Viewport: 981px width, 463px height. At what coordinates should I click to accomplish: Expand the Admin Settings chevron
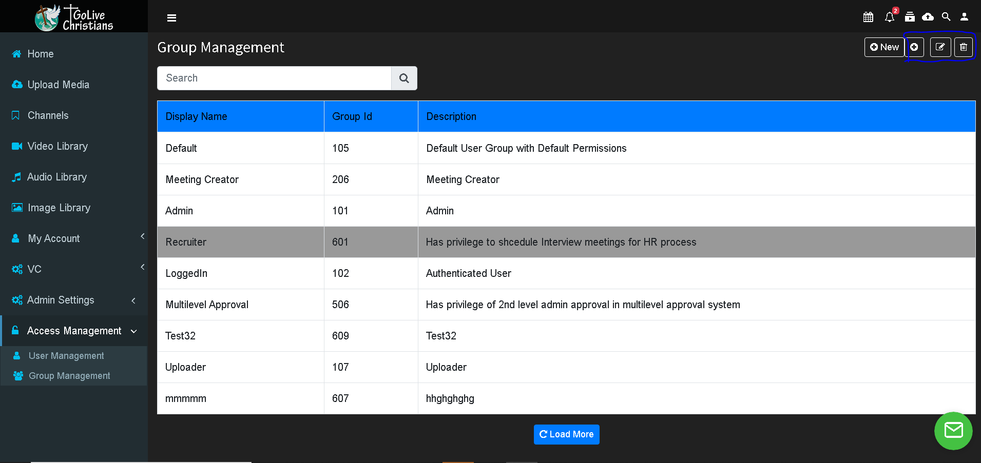pos(133,300)
